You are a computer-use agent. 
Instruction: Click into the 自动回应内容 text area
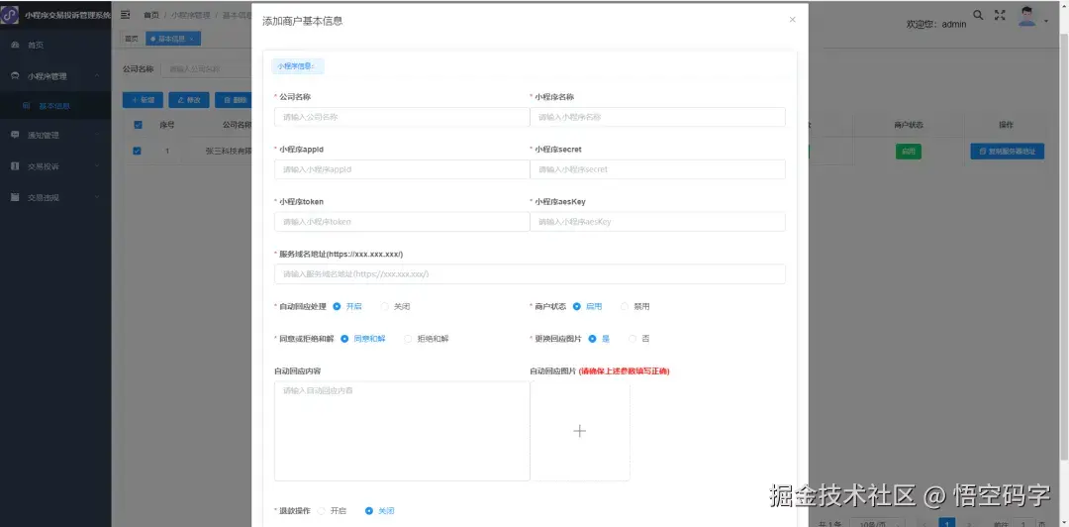pos(402,431)
